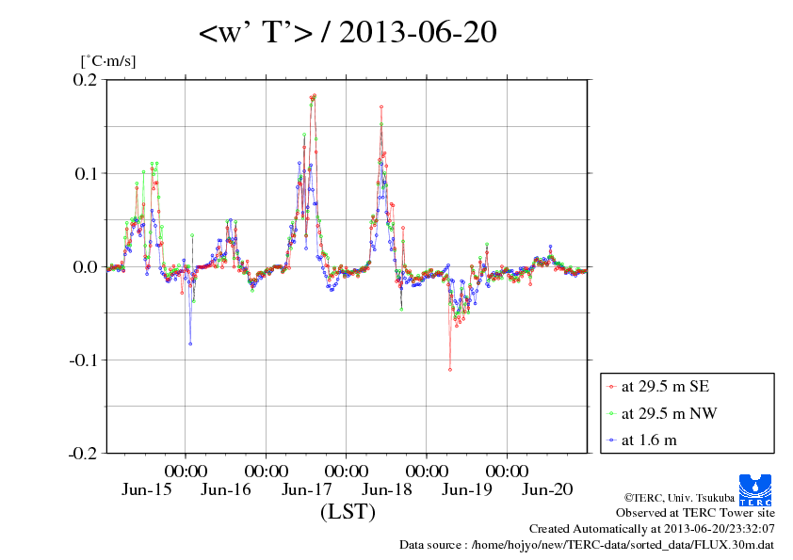Click the unit label '[°C·m/s]'

(x=108, y=61)
